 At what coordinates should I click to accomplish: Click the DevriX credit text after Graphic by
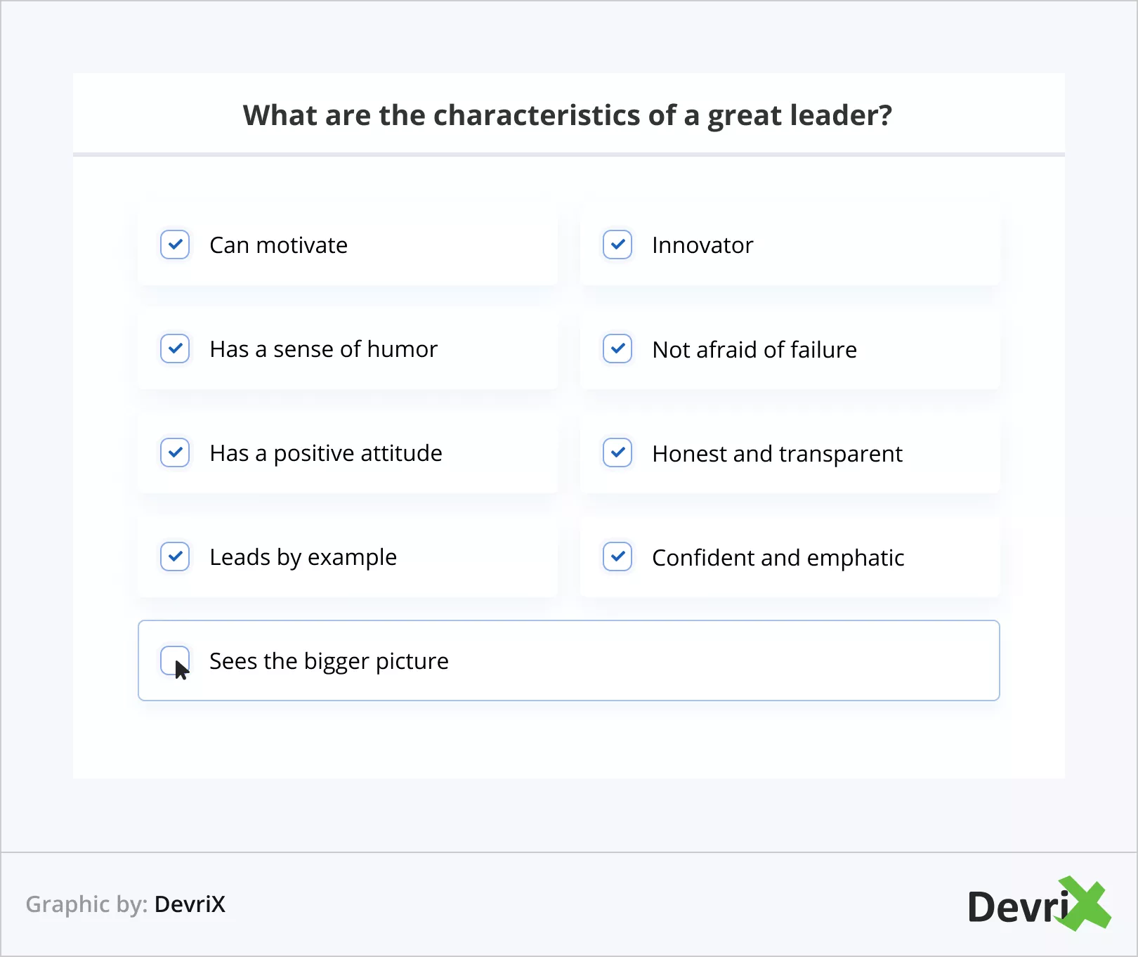[190, 904]
